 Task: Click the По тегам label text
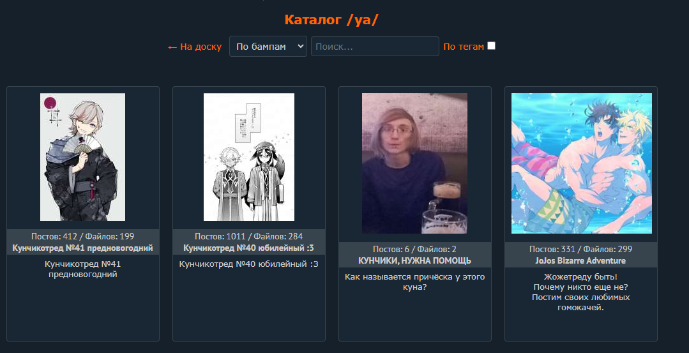pyautogui.click(x=464, y=47)
